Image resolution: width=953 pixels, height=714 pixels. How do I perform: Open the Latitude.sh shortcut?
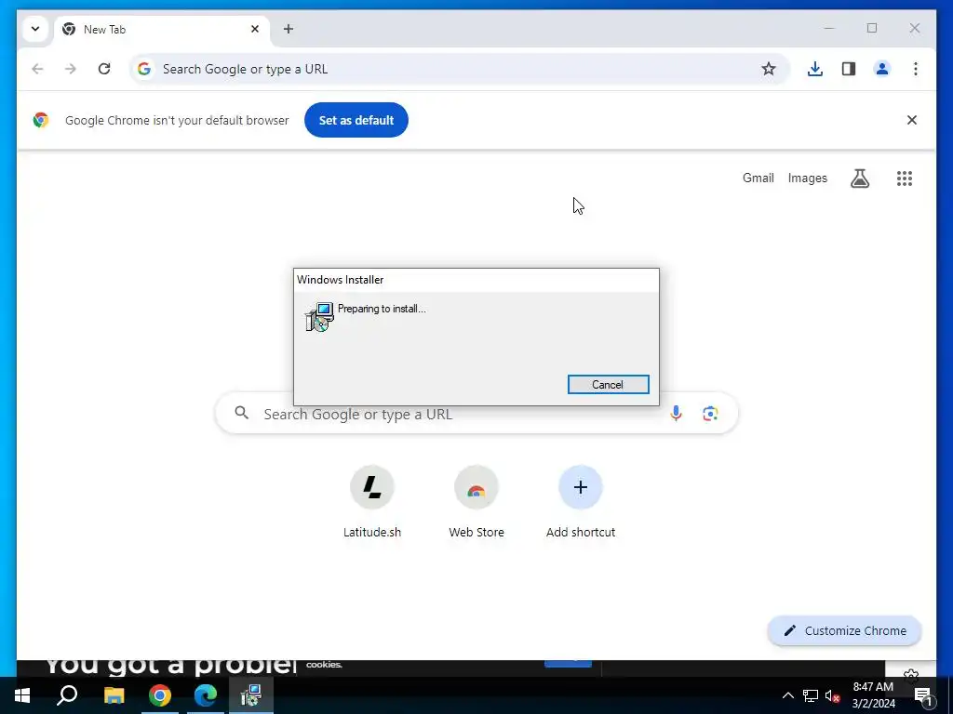[x=372, y=502]
